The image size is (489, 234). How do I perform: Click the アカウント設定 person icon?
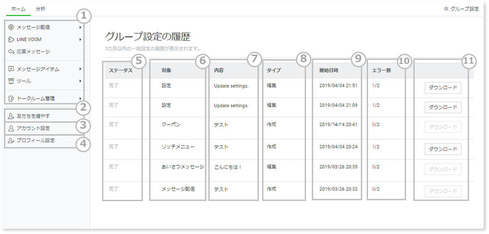point(11,128)
